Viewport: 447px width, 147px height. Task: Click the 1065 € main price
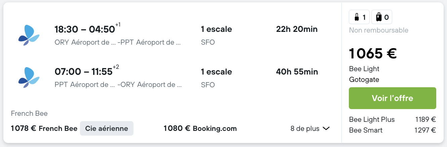tap(373, 53)
